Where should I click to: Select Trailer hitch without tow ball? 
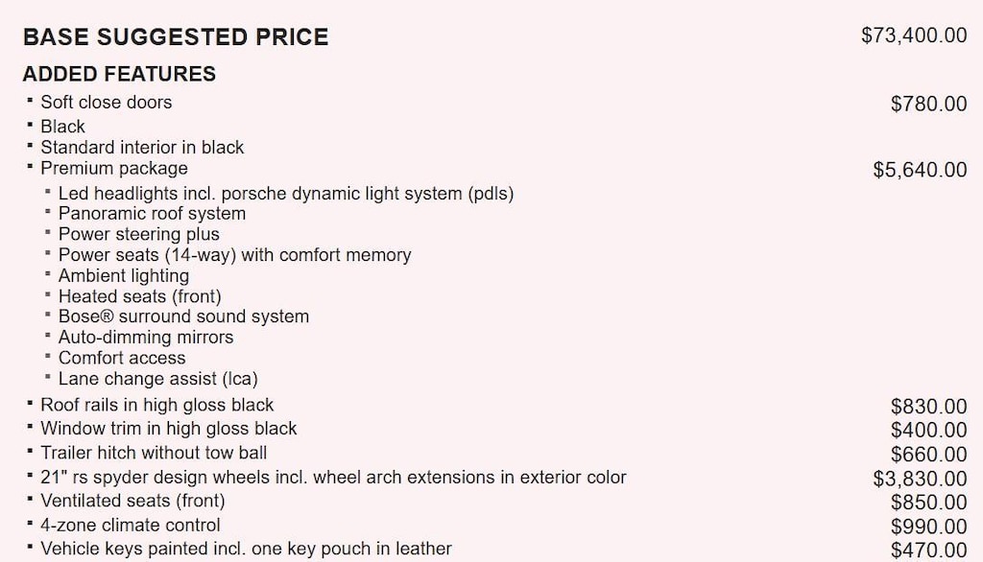tap(154, 453)
